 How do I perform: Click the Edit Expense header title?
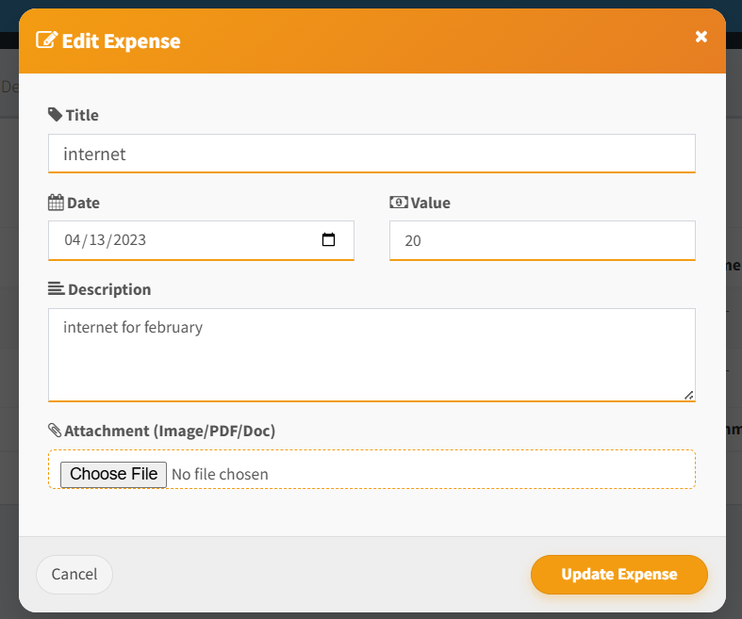click(x=121, y=41)
